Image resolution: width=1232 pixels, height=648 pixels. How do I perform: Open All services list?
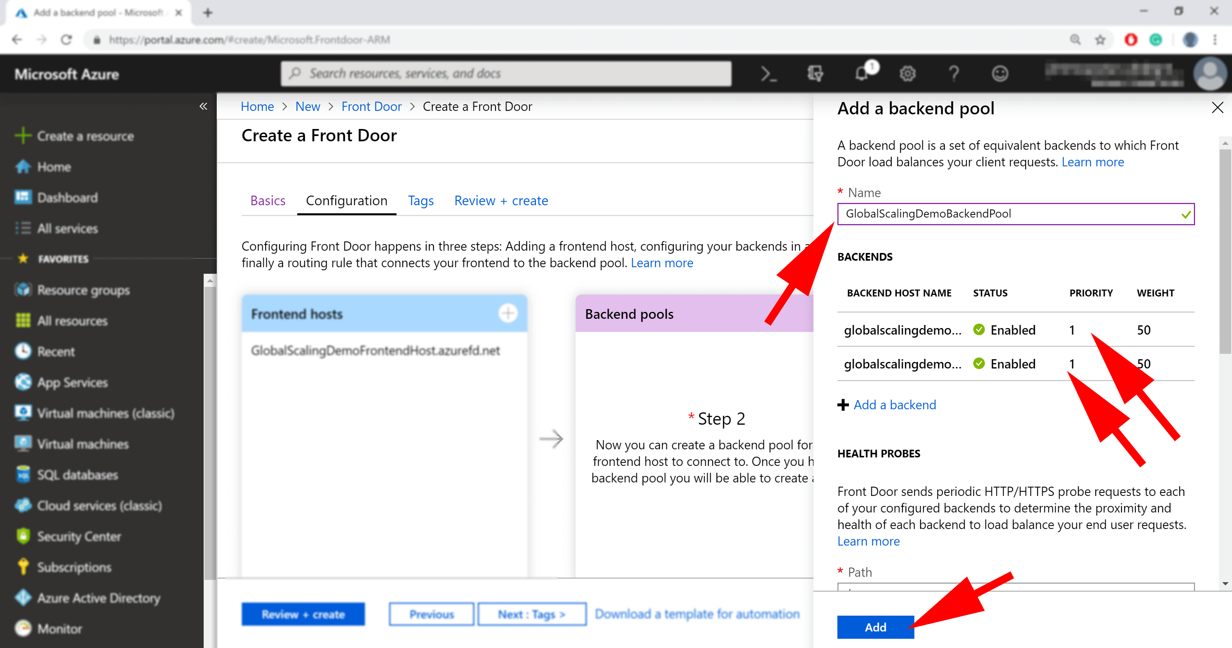[67, 229]
